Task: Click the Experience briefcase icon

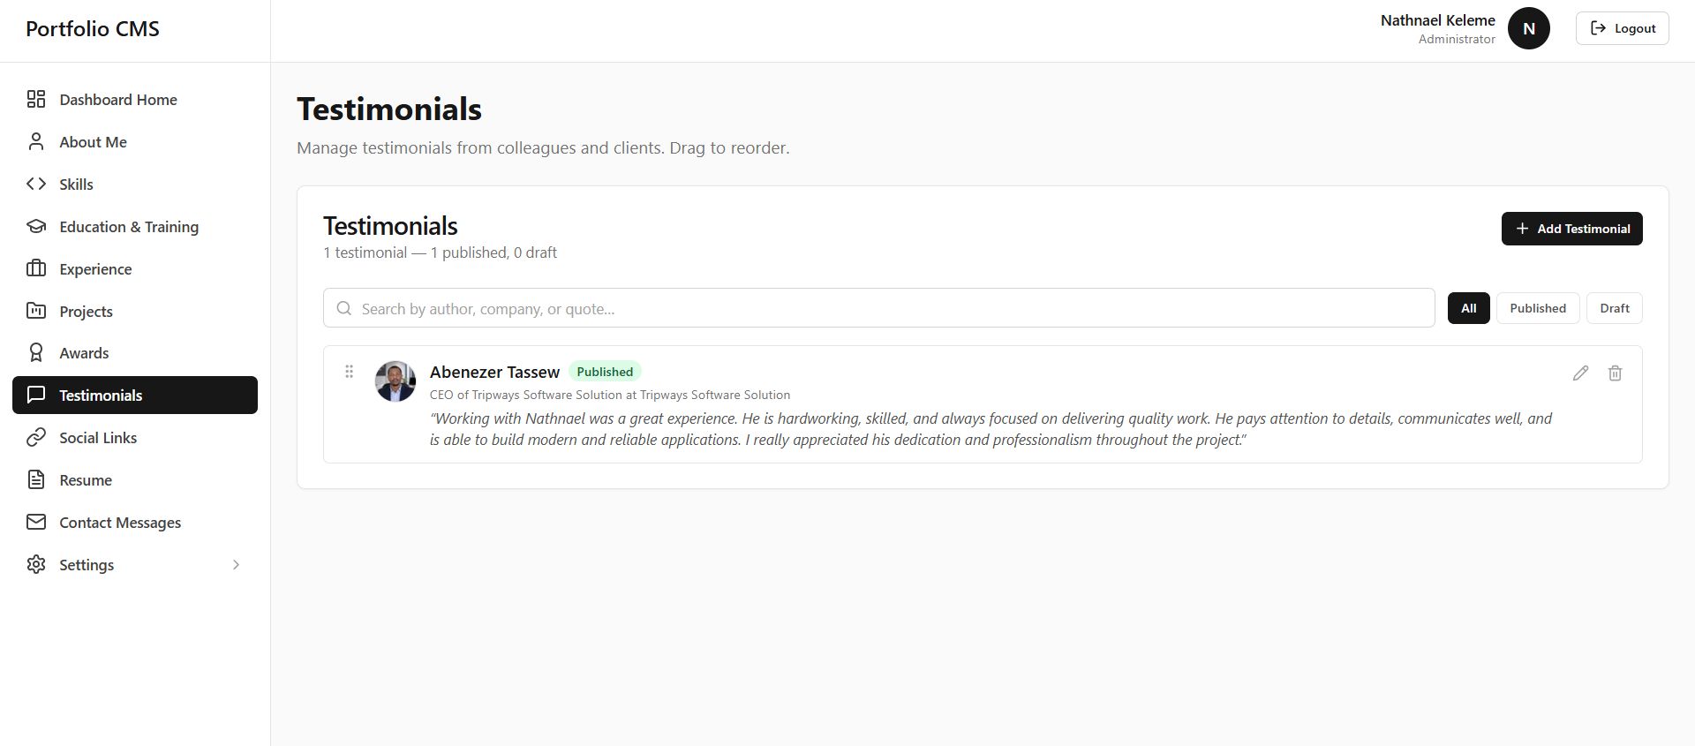Action: coord(36,268)
